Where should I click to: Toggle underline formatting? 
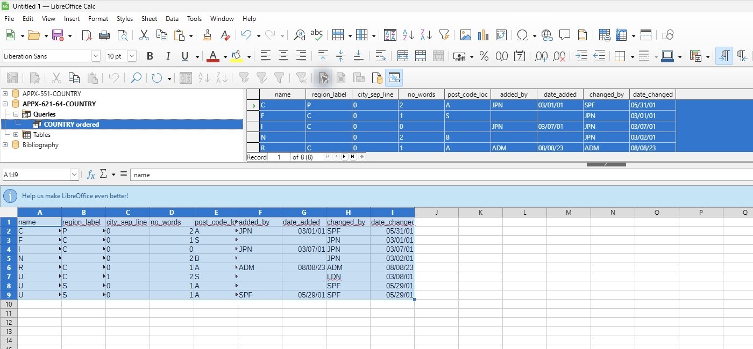185,56
